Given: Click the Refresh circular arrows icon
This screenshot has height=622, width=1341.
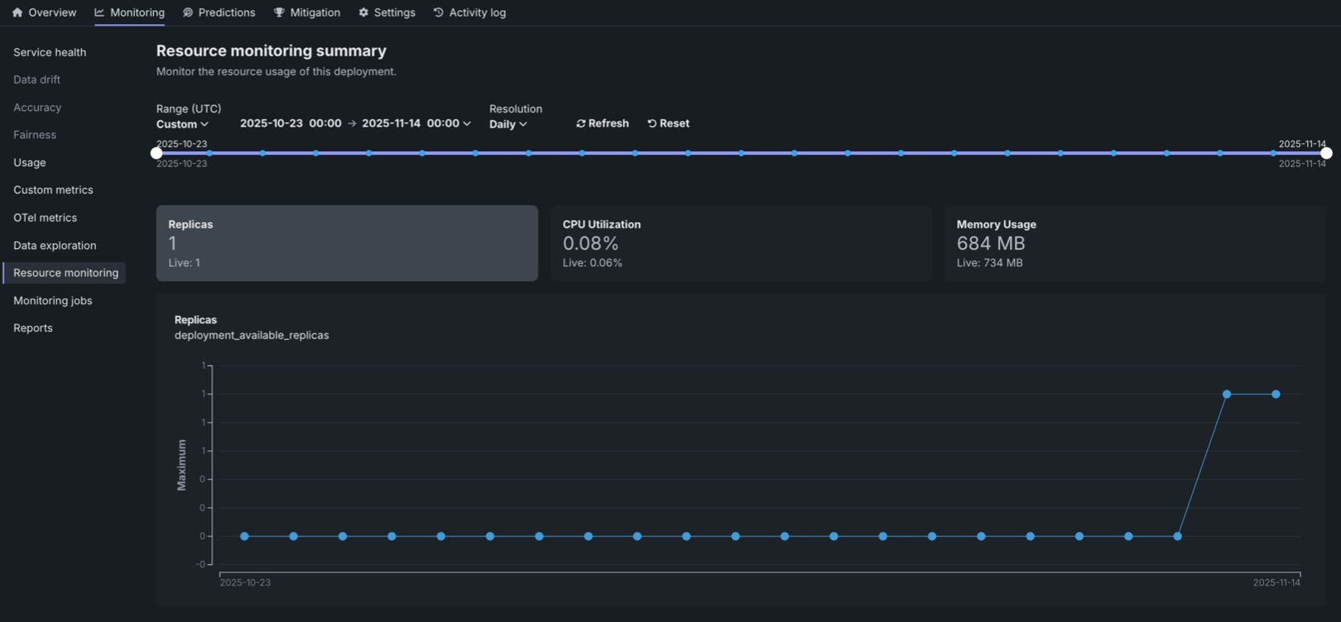Looking at the screenshot, I should coord(581,123).
